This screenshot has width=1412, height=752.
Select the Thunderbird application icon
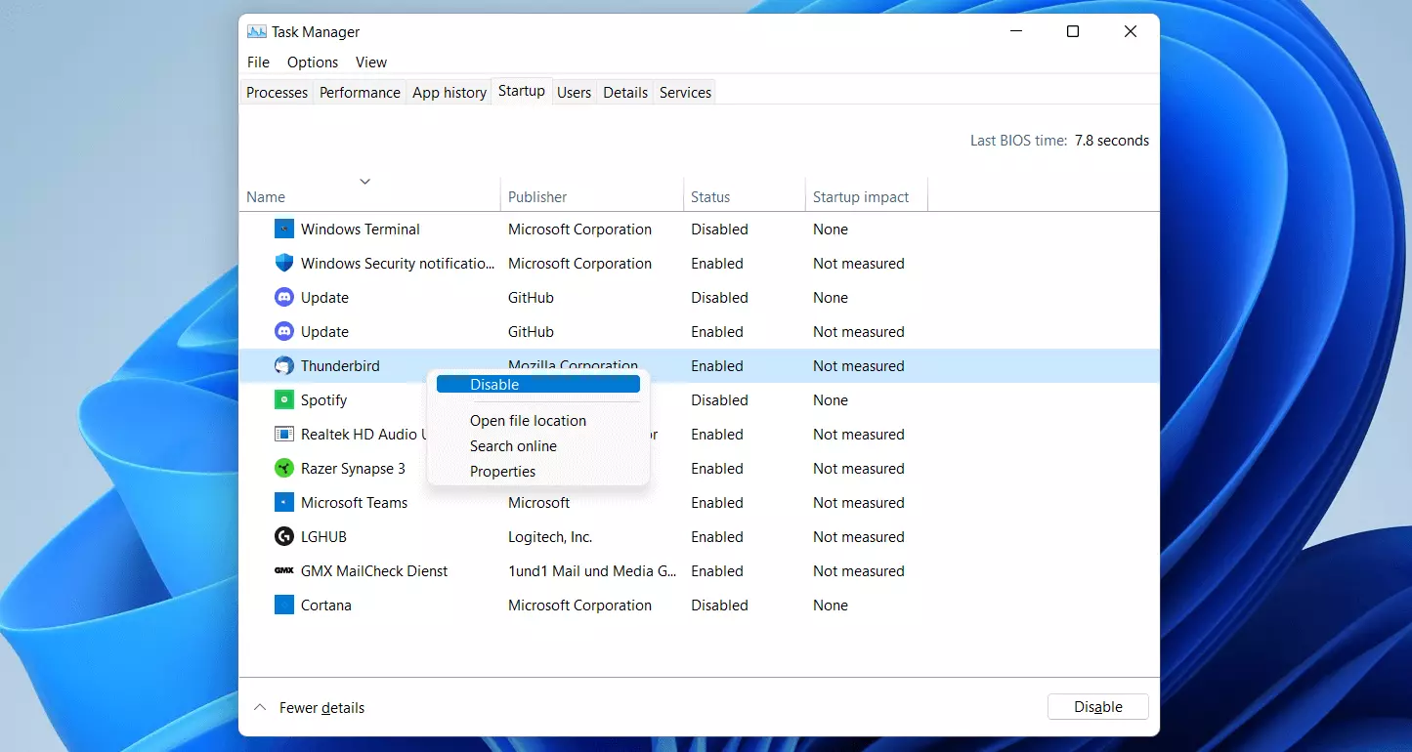click(x=284, y=365)
